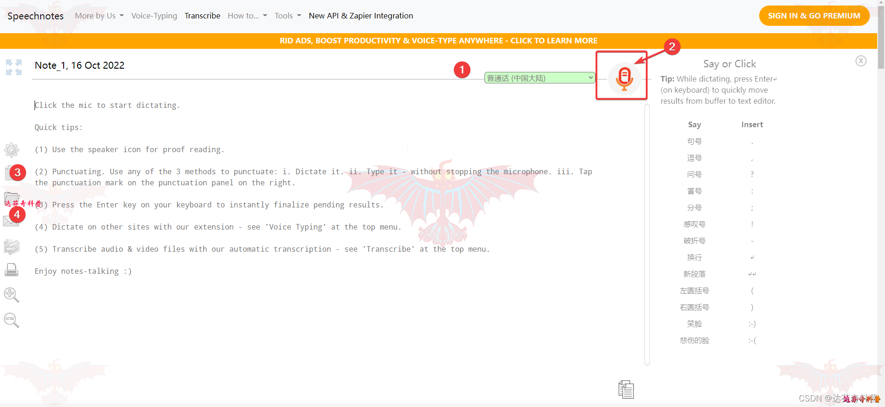This screenshot has width=885, height=407.
Task: Expand the More by Us menu
Action: [x=99, y=16]
